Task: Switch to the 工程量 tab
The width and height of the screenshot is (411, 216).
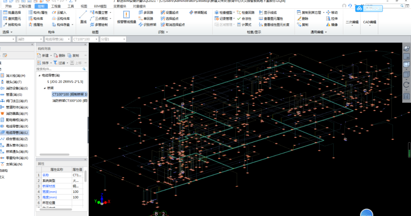Action: 56,6
